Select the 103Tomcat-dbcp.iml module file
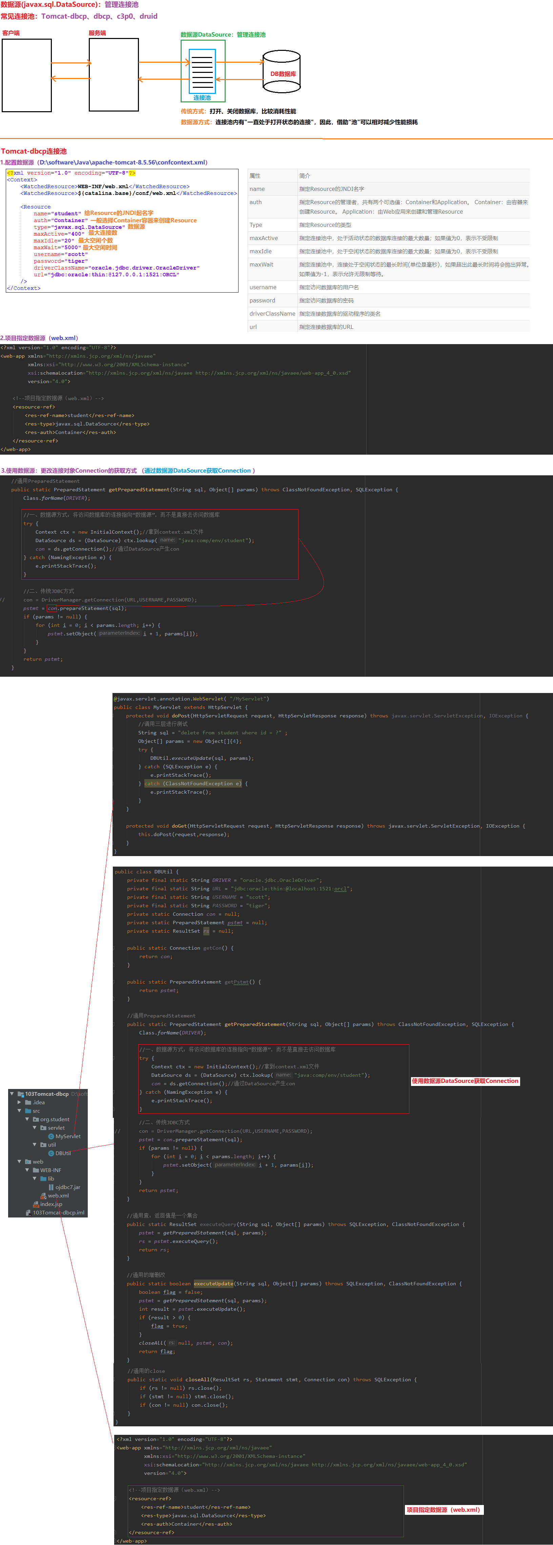 (x=58, y=1212)
